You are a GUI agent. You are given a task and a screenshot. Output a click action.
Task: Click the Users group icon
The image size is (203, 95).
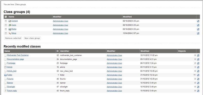10,25
